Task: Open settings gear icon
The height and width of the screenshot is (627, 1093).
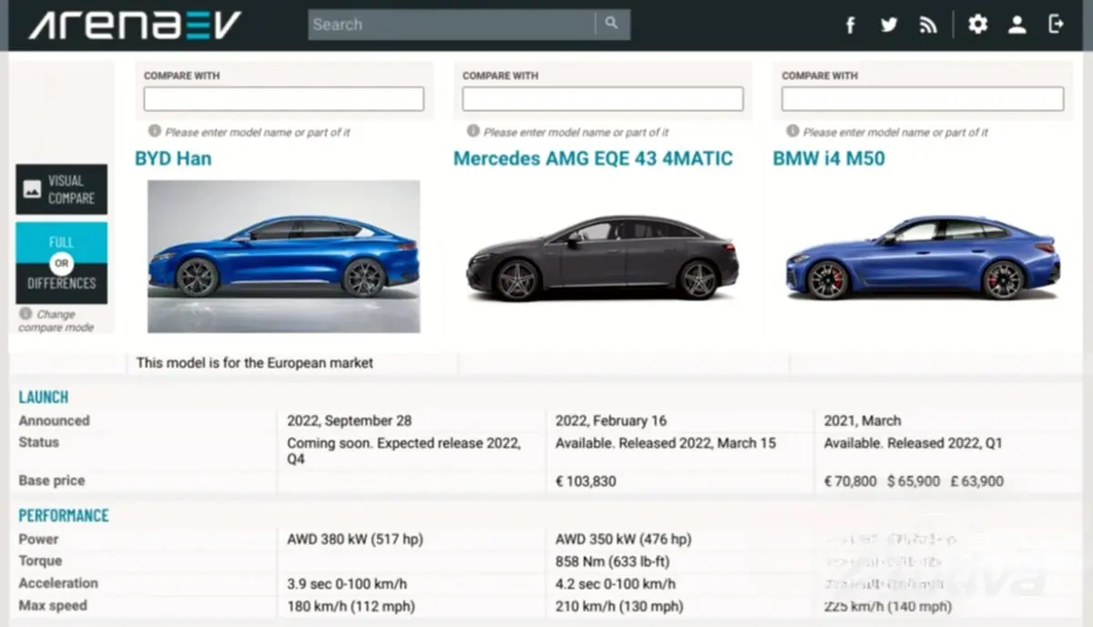Action: [977, 24]
